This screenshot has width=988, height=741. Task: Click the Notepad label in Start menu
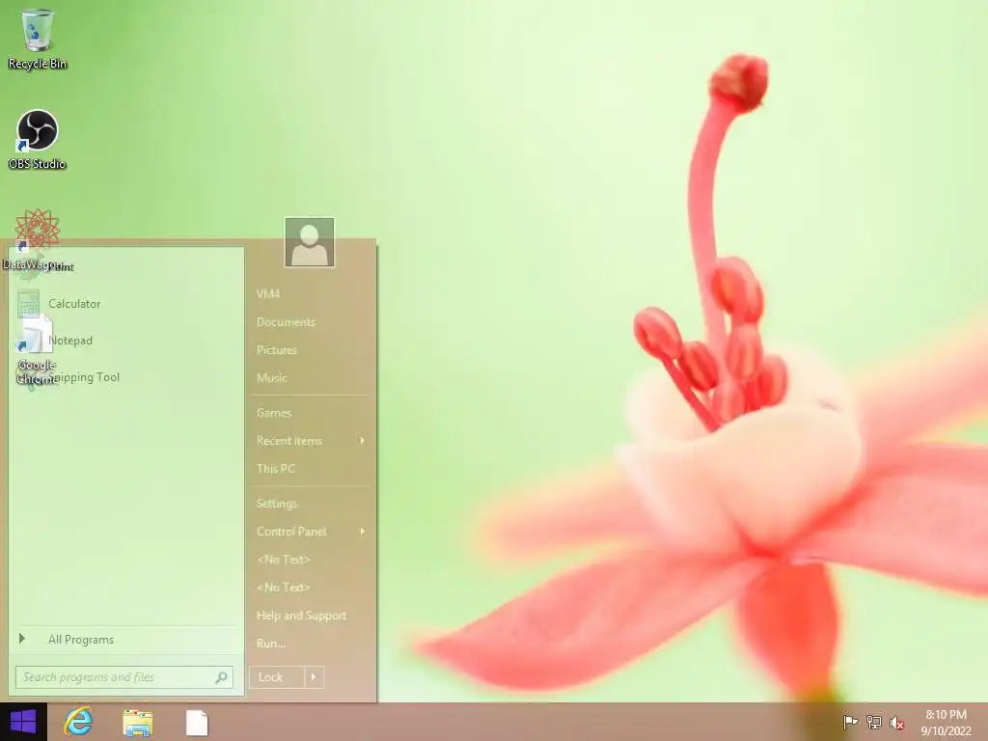coord(70,341)
